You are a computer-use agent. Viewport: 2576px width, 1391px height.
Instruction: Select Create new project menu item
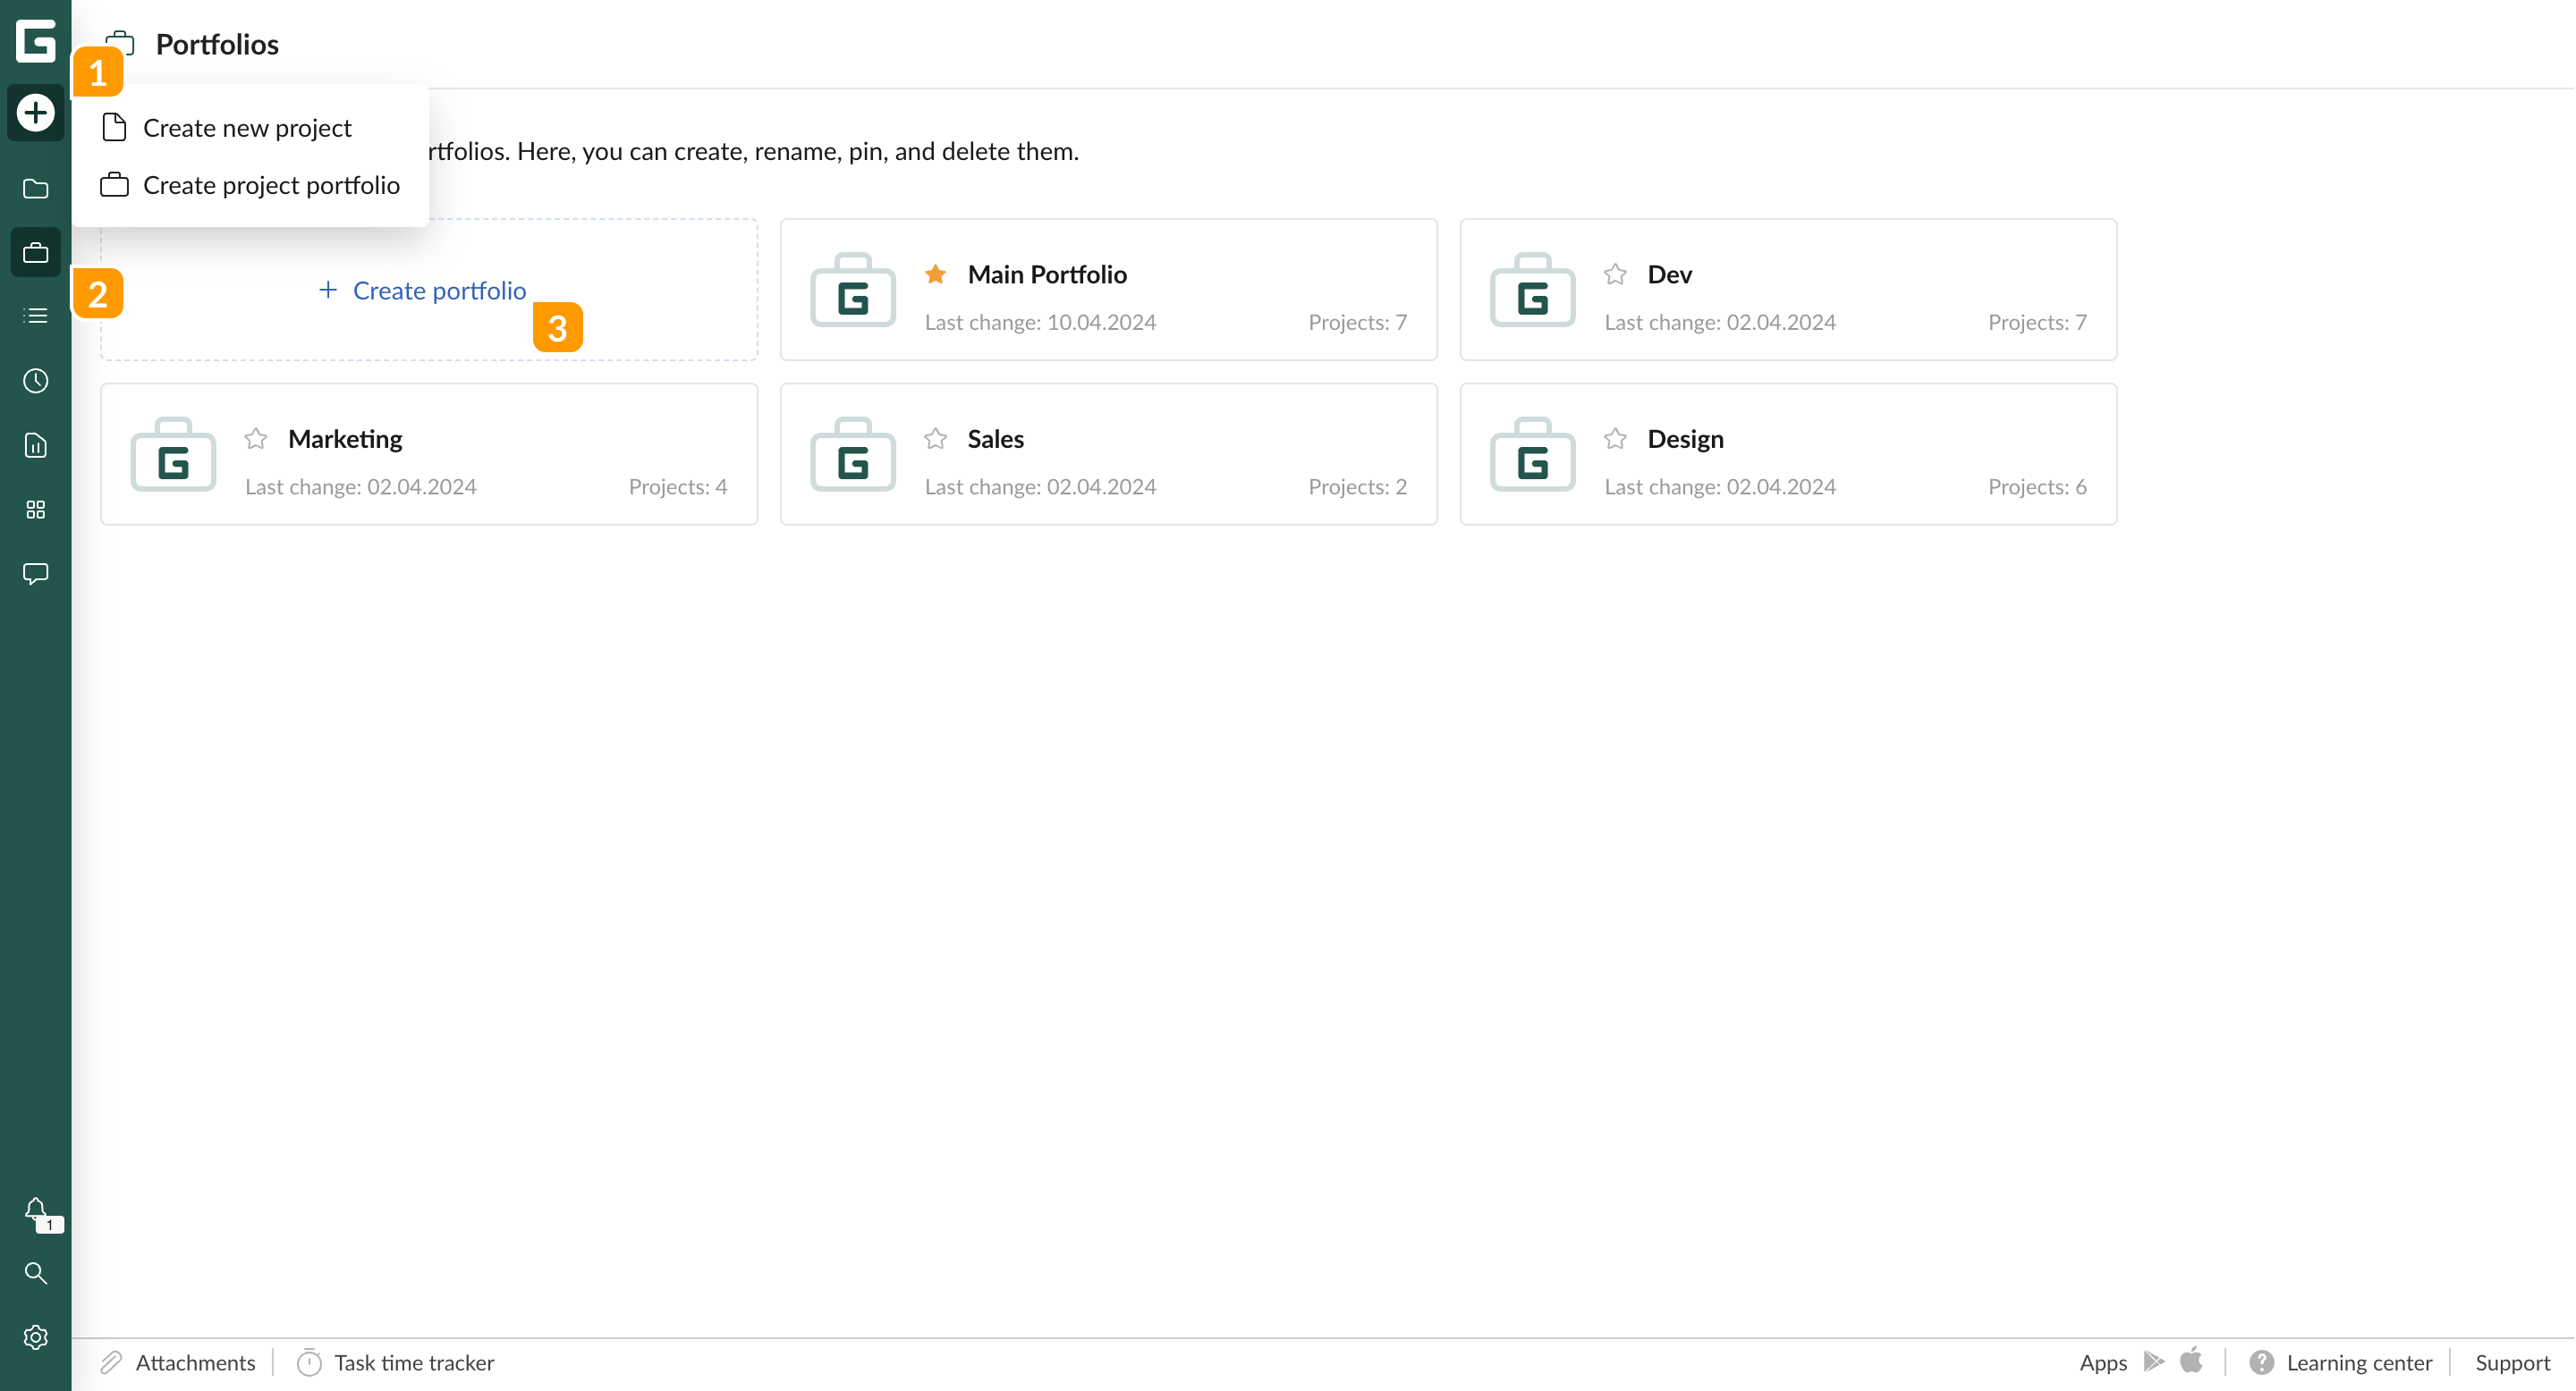(247, 128)
